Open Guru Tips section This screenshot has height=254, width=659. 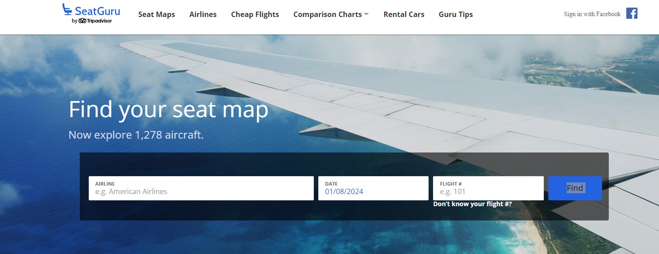click(x=455, y=14)
